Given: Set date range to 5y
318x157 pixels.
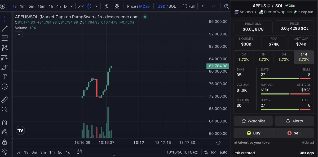Looking at the screenshot, I should [19, 152].
